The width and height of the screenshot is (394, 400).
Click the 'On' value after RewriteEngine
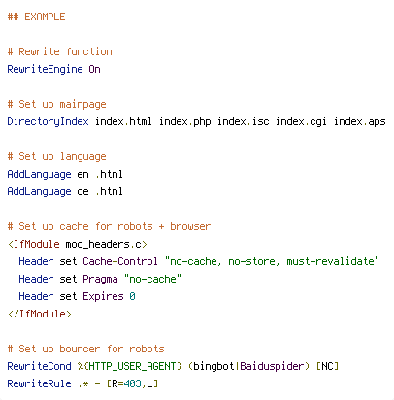[x=94, y=69]
